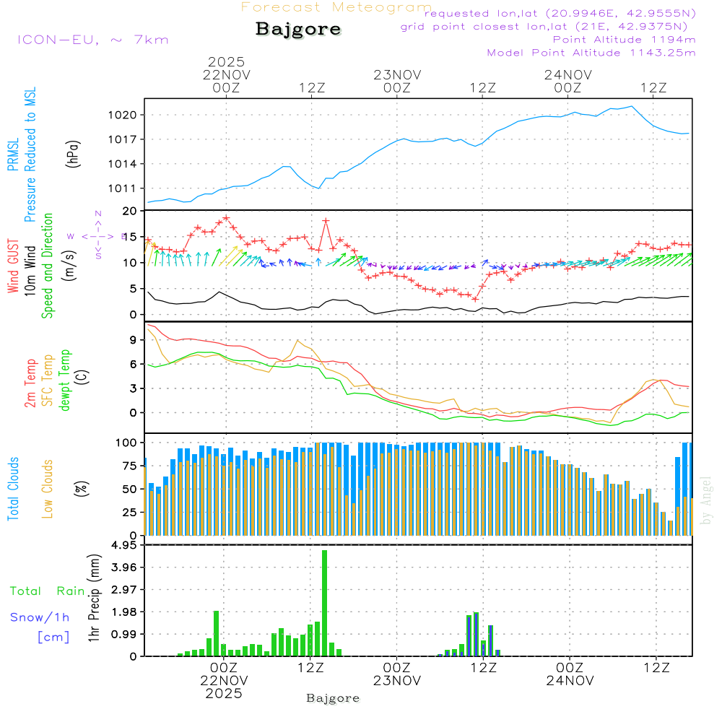Select the red Wind GUST axis label

(x=14, y=266)
